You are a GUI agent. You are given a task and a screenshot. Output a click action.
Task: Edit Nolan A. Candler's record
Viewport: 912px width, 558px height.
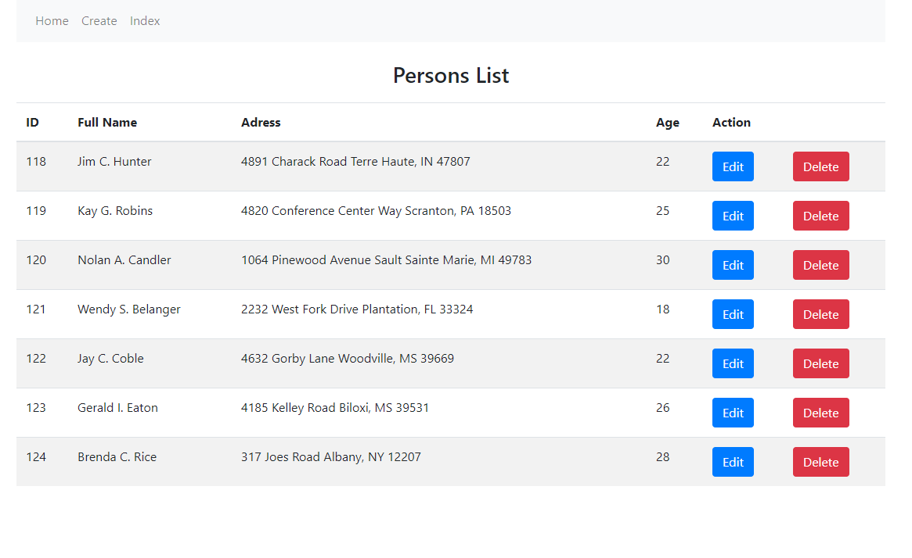pos(732,264)
